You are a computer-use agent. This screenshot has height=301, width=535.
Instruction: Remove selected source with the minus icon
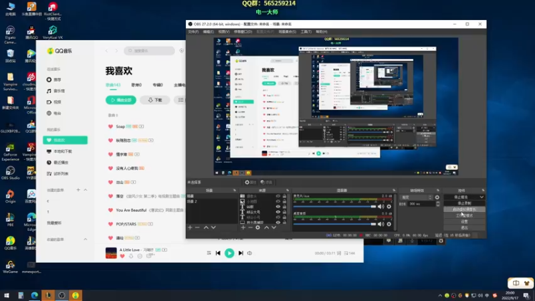[250, 227]
